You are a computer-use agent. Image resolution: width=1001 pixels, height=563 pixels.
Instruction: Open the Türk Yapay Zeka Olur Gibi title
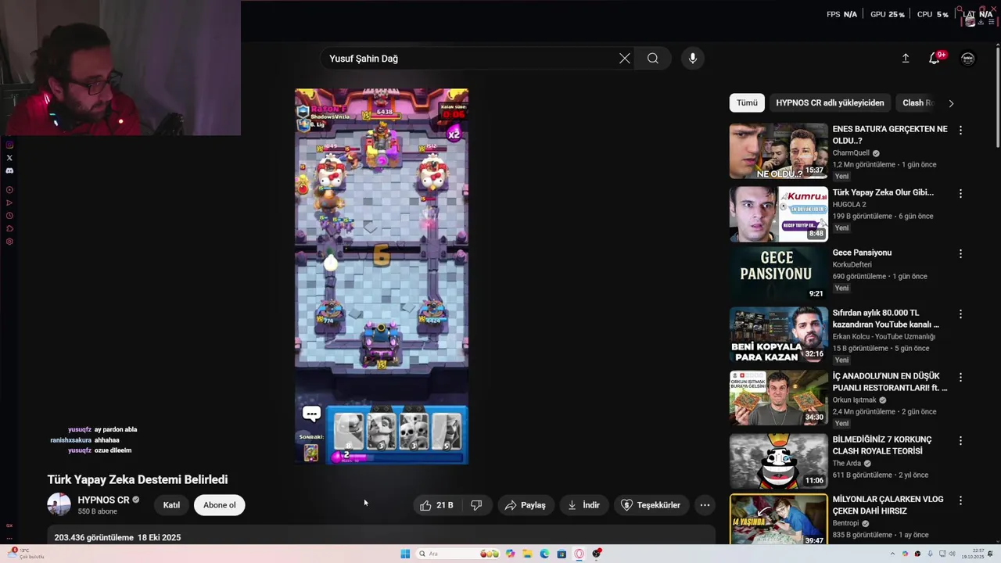point(883,192)
